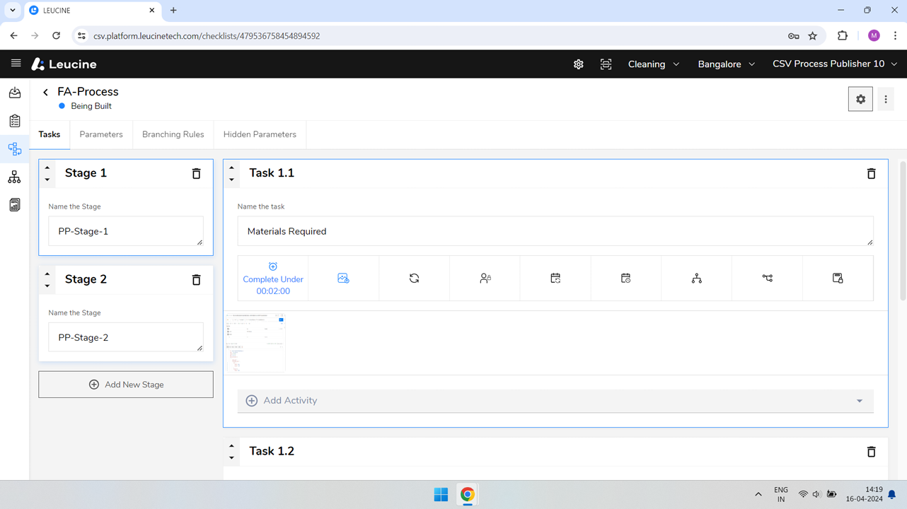The width and height of the screenshot is (907, 509).
Task: Click the QR scanner icon in header
Action: [606, 64]
